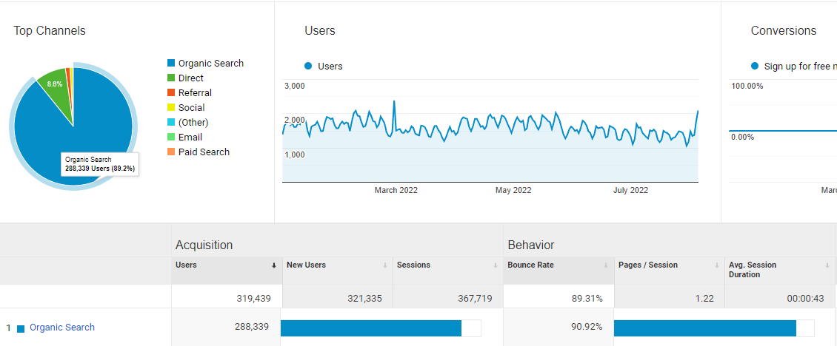Open the Organic Search channel link
This screenshot has height=346, width=837.
click(62, 328)
